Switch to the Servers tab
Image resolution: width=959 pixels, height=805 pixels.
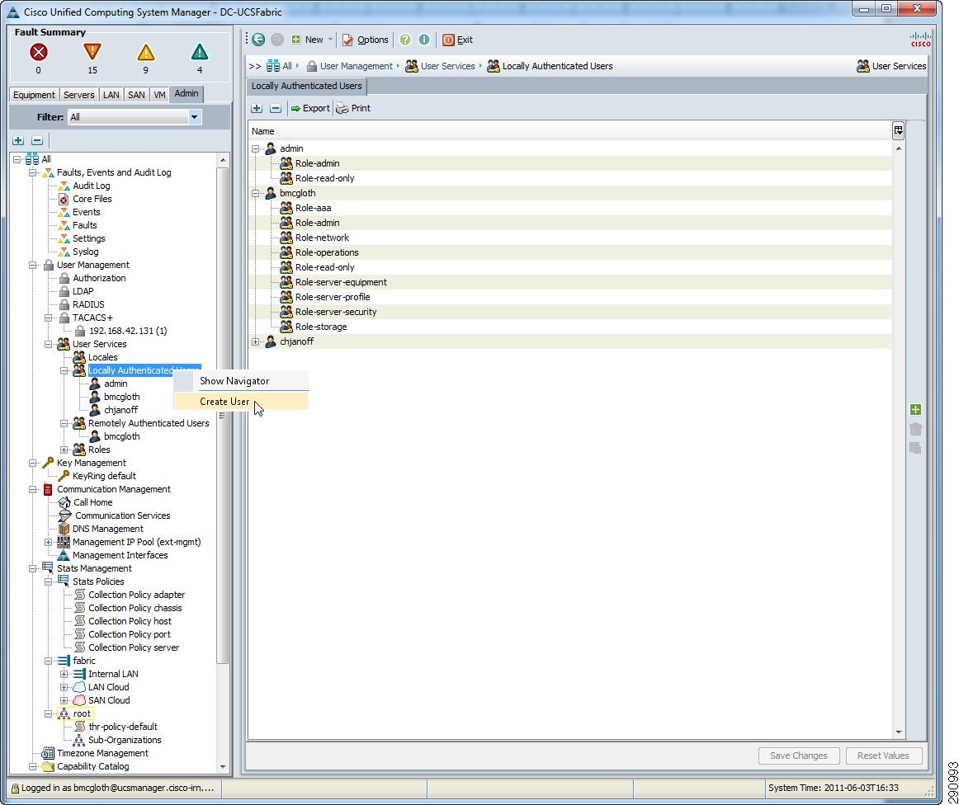pyautogui.click(x=79, y=95)
